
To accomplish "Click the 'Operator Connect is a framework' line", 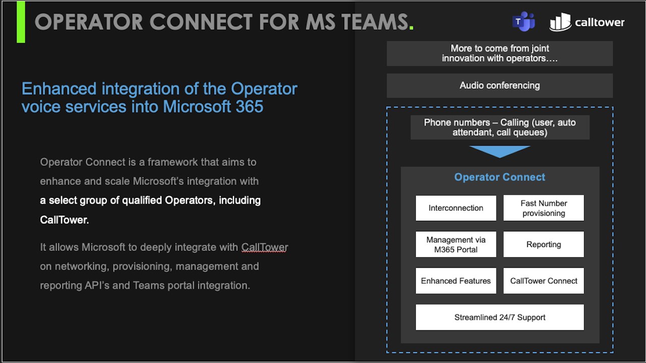I will coord(148,162).
